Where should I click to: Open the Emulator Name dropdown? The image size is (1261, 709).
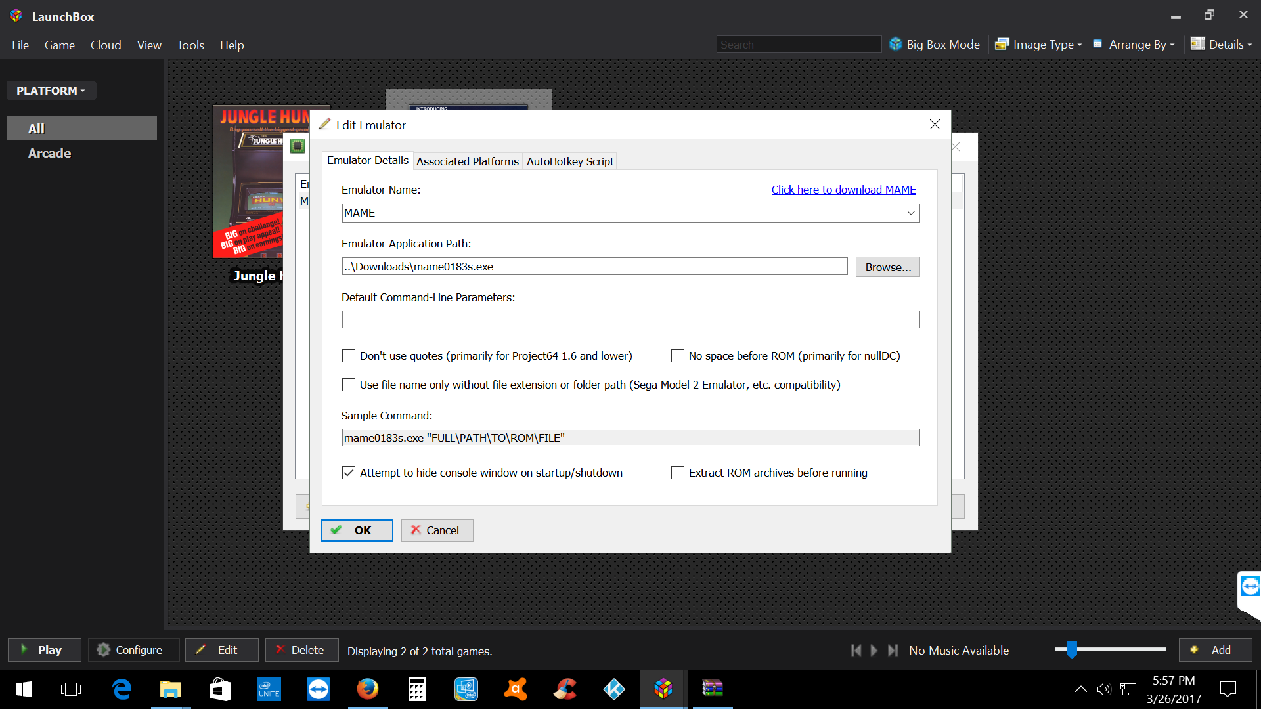click(911, 213)
